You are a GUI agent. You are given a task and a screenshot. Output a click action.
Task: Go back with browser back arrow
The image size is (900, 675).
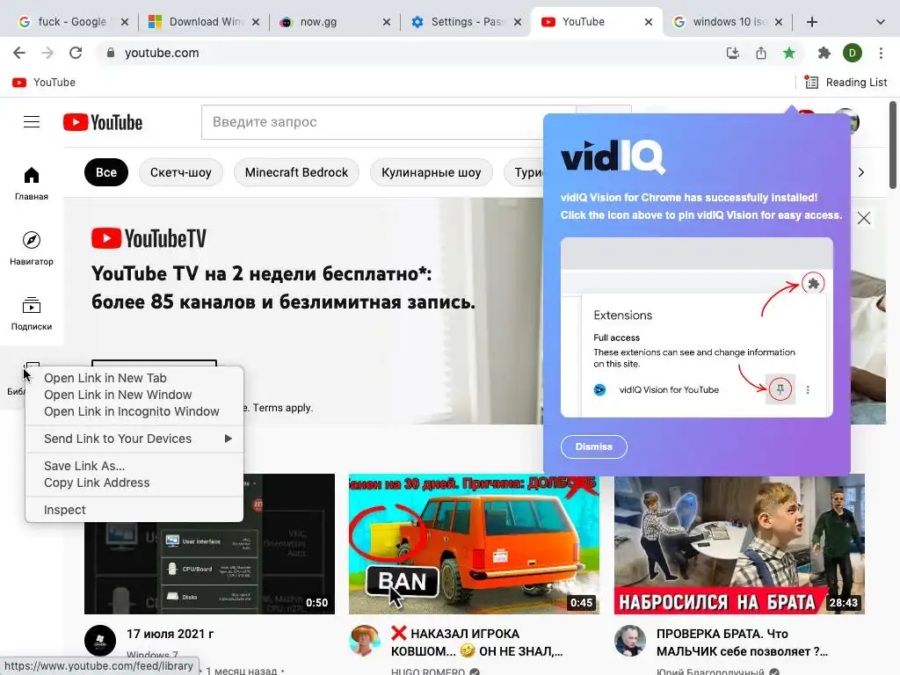[19, 53]
